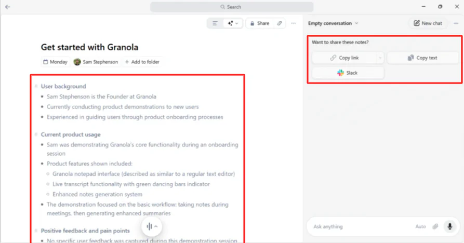Click the back arrow icon

click(x=8, y=7)
